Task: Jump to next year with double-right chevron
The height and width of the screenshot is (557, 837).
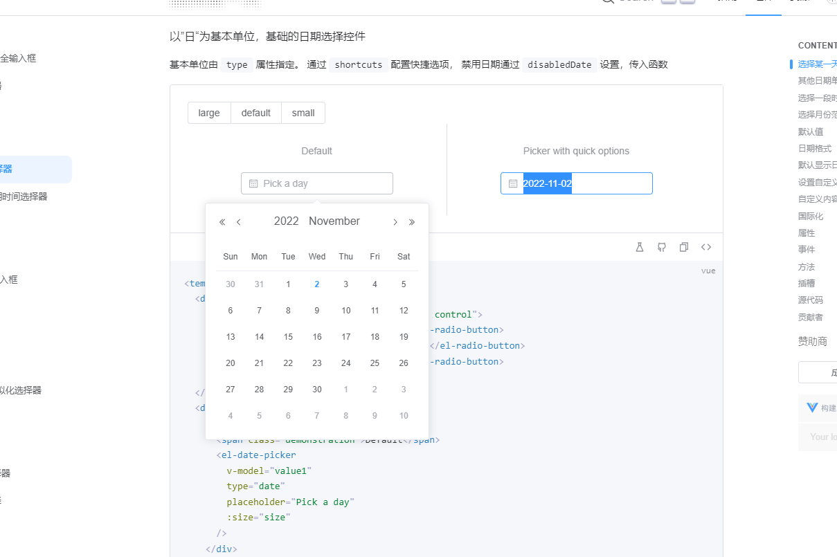Action: coord(411,221)
